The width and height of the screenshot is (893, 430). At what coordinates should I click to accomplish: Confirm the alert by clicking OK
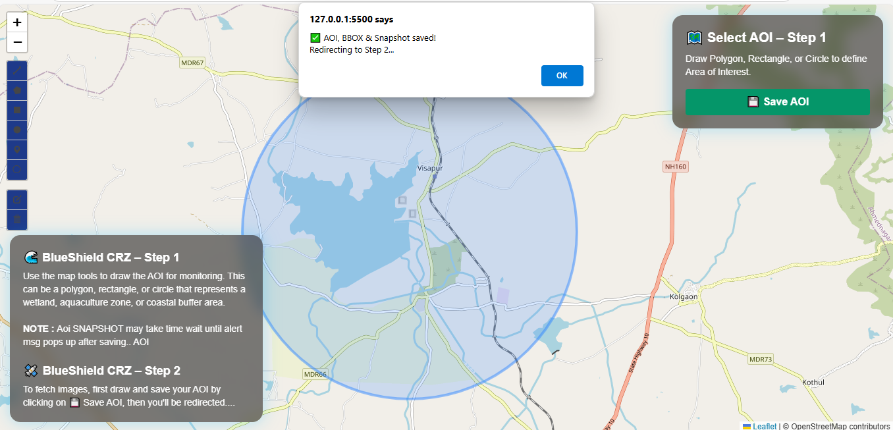(x=562, y=76)
